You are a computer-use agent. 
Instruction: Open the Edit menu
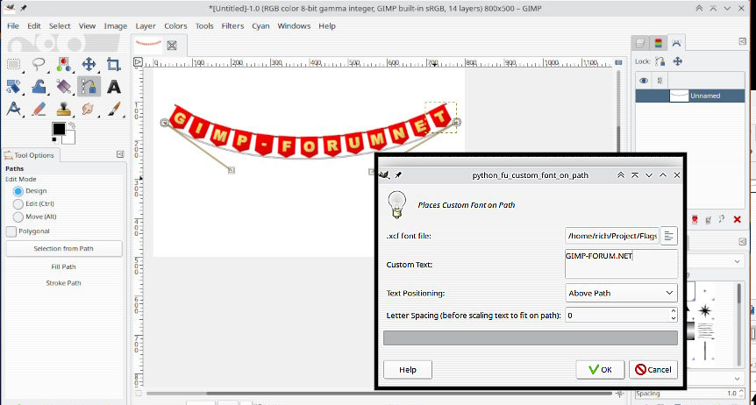pos(33,26)
